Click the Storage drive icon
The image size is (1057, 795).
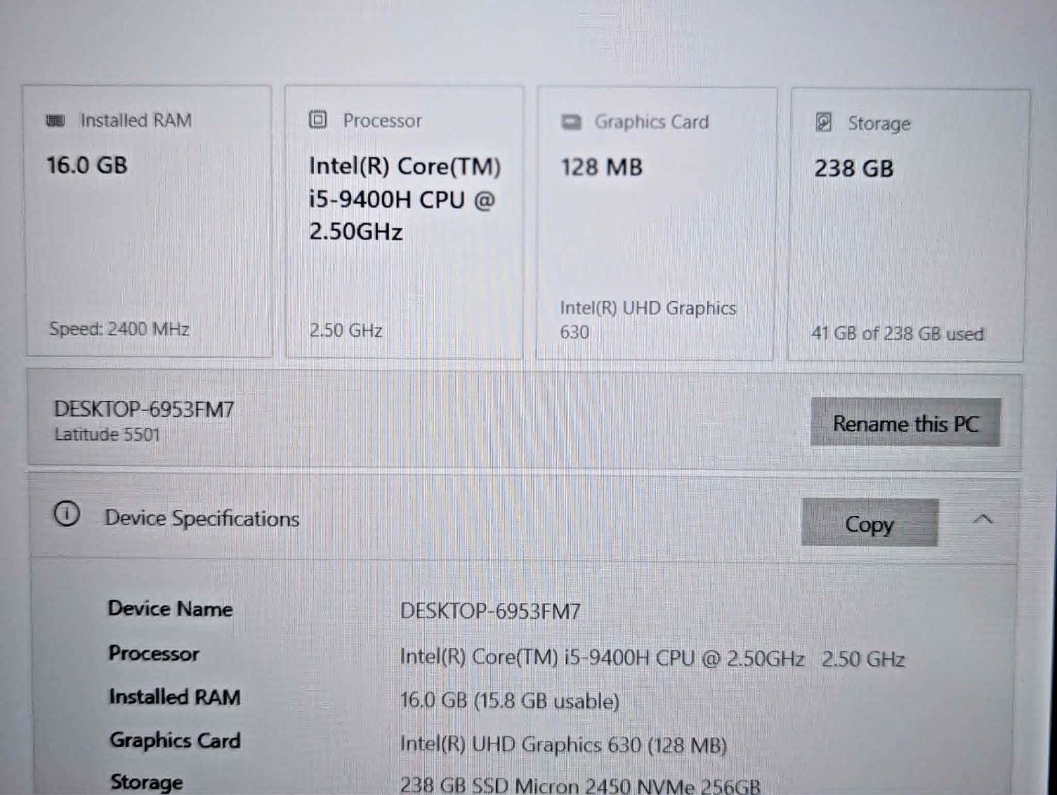pyautogui.click(x=823, y=123)
